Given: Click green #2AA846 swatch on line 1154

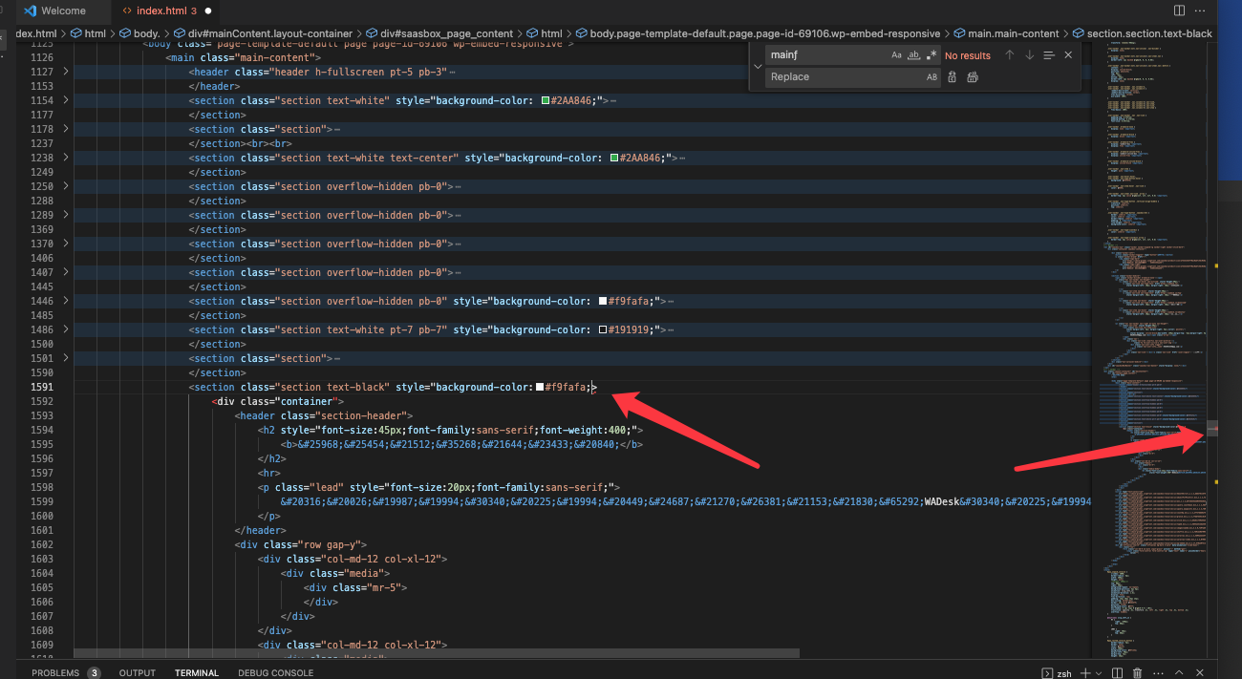Looking at the screenshot, I should coord(545,100).
